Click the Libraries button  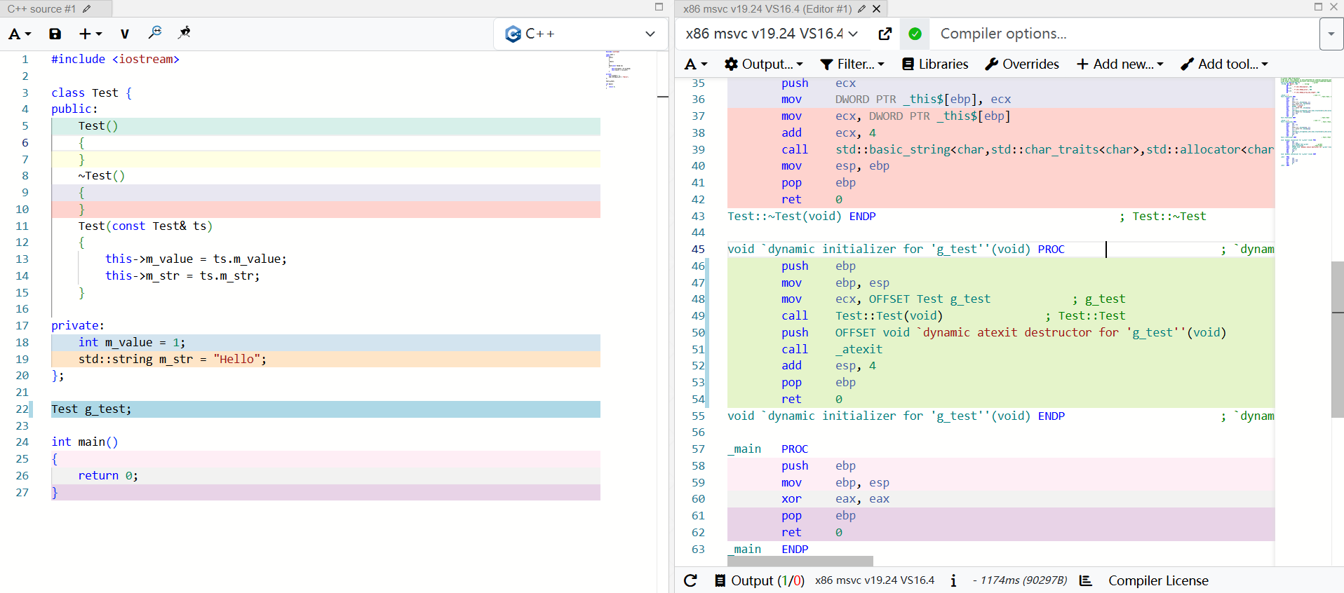click(x=935, y=64)
